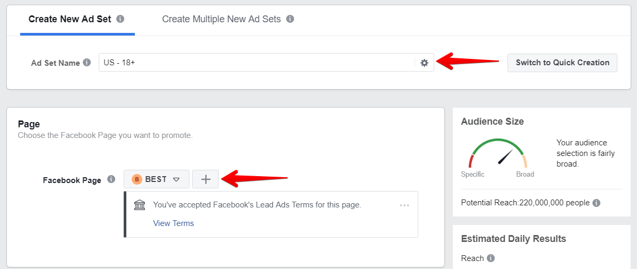Click the Audience Size panel title
The image size is (637, 269).
pyautogui.click(x=492, y=122)
